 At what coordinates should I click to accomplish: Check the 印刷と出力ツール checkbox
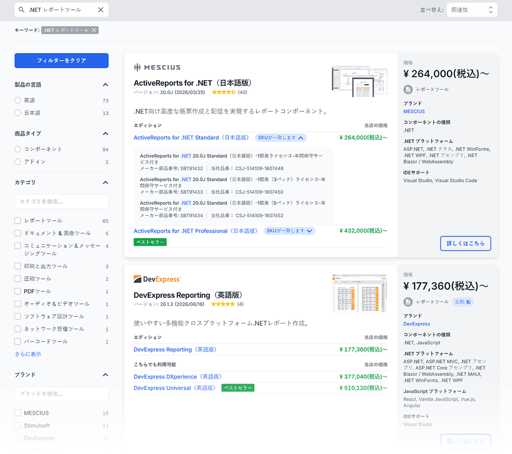click(17, 266)
